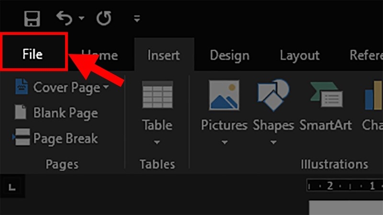Image resolution: width=383 pixels, height=215 pixels.
Task: Open the Layout tab
Action: (300, 55)
